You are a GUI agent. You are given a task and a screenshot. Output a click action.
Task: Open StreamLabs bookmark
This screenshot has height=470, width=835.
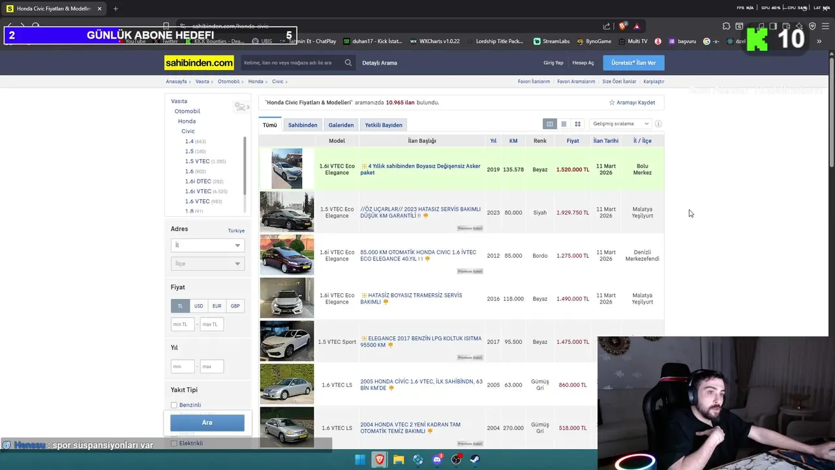pos(551,41)
